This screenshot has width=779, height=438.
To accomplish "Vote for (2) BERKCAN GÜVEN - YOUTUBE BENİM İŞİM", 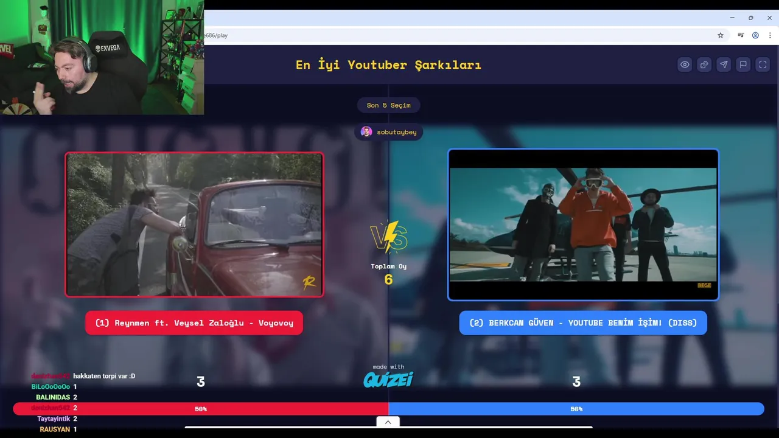I will [583, 323].
